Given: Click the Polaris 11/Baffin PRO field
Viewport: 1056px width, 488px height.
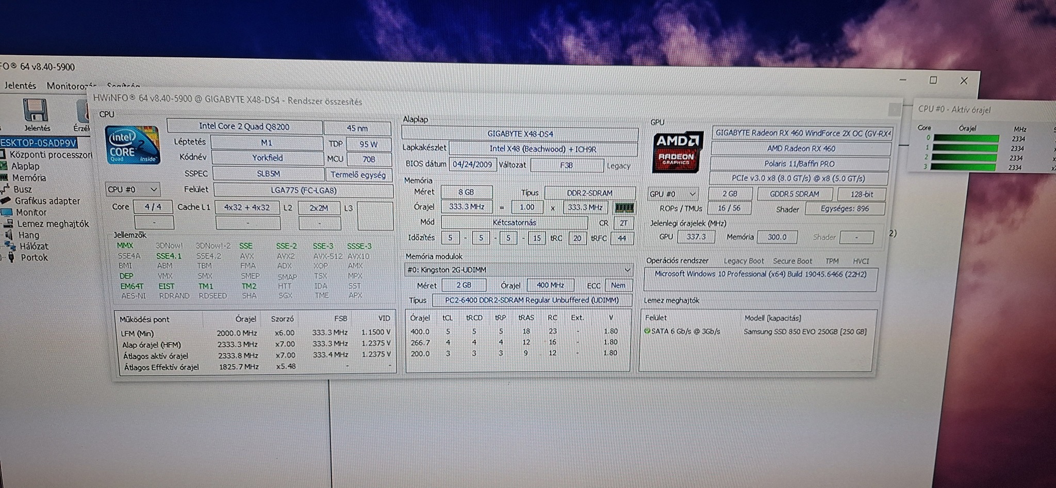Looking at the screenshot, I should [x=799, y=164].
